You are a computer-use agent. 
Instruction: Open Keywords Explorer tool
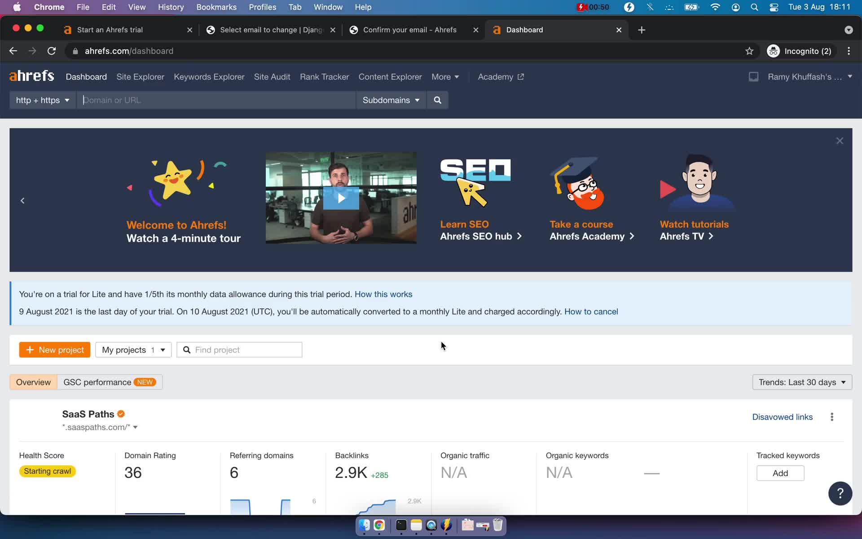pos(209,76)
